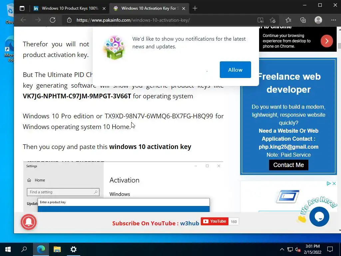Screen dimensions: 341x256
Task: Open the clock and date flyout
Action: [312, 249]
